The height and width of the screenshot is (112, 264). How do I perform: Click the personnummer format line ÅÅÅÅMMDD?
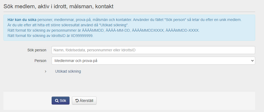click(103, 30)
